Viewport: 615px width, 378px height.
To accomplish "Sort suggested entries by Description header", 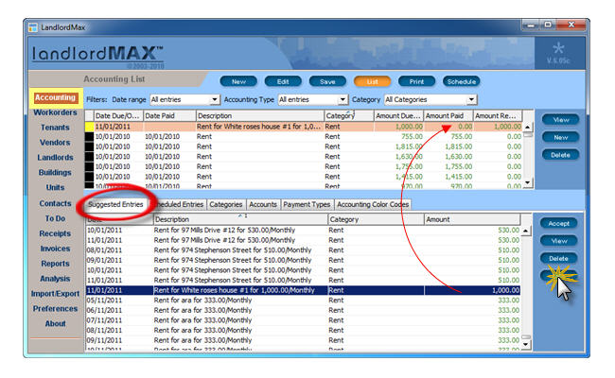I will 240,219.
